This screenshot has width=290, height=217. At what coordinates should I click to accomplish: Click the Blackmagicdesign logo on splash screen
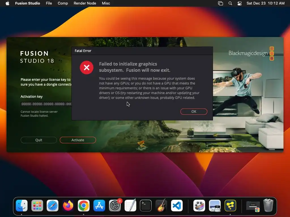[251, 53]
